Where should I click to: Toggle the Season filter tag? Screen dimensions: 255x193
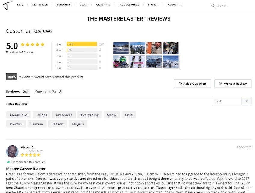[58, 124]
